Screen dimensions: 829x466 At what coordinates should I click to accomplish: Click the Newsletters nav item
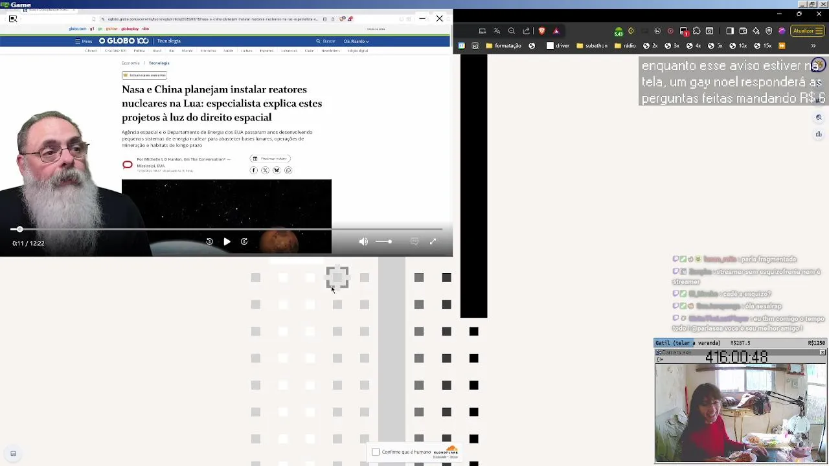(x=330, y=50)
